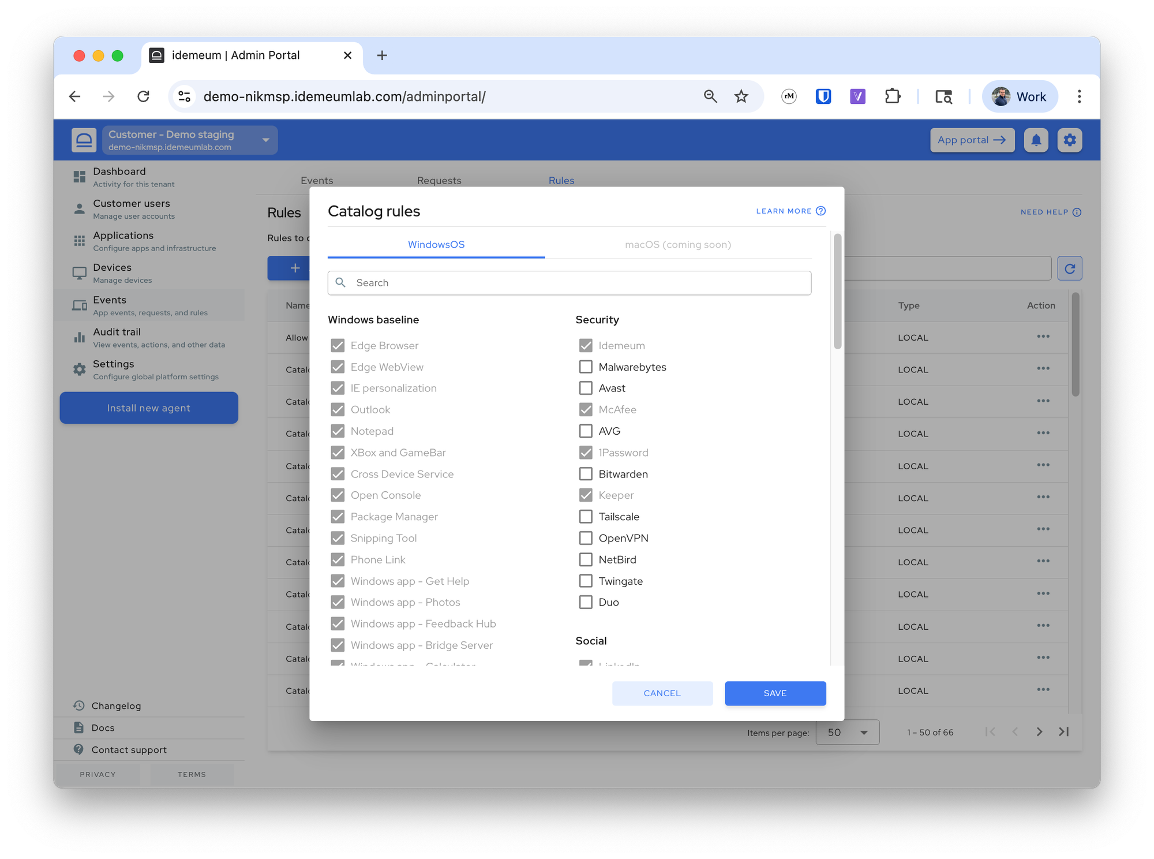
Task: Click the Dashboard sidebar icon
Action: [79, 177]
